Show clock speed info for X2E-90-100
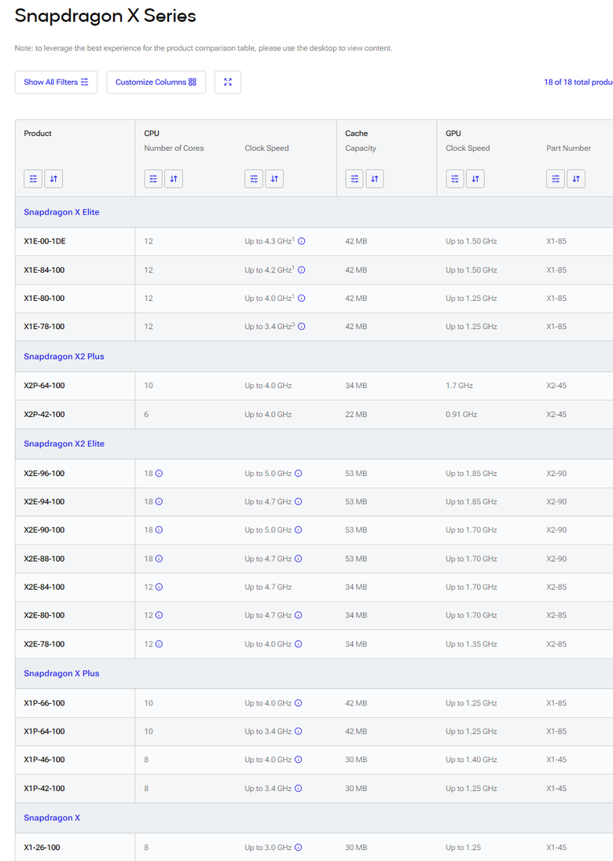Image resolution: width=613 pixels, height=861 pixels. click(x=299, y=530)
